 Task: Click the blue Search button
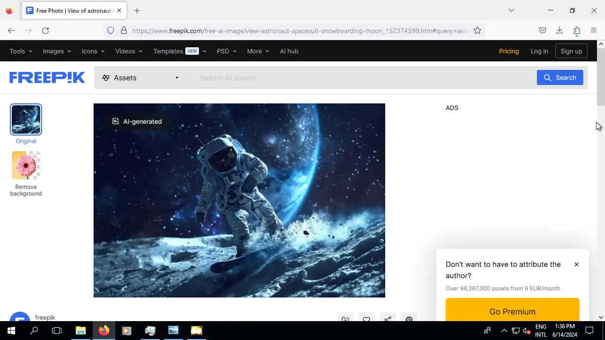560,77
